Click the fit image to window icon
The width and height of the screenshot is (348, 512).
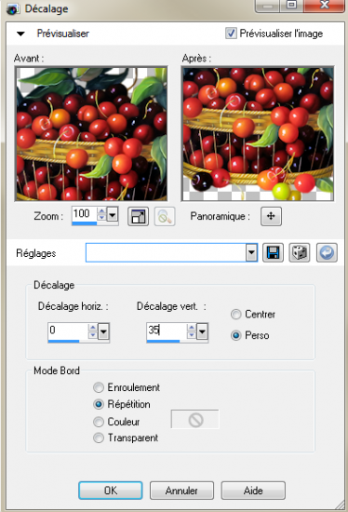point(138,217)
